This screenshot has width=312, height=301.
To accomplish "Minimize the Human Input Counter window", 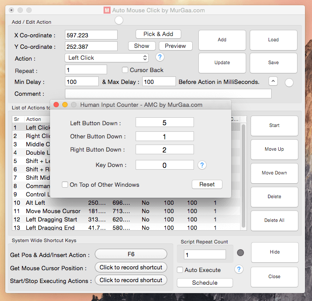I will [65, 105].
